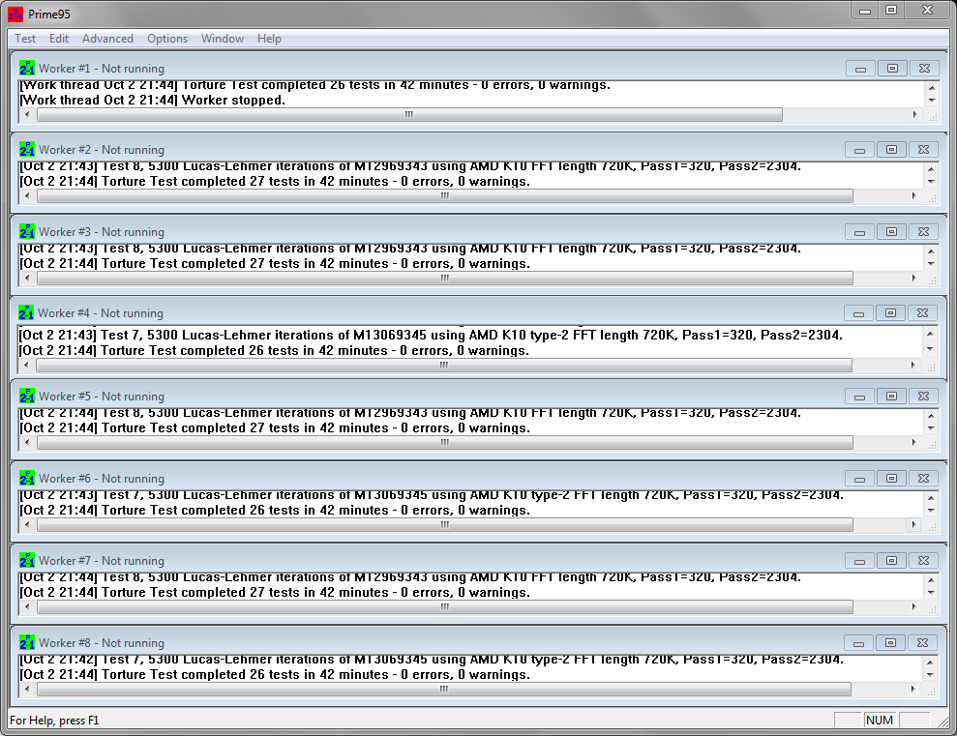Click Worker #5 vertical scroll-down arrow
The image size is (957, 736).
point(932,428)
